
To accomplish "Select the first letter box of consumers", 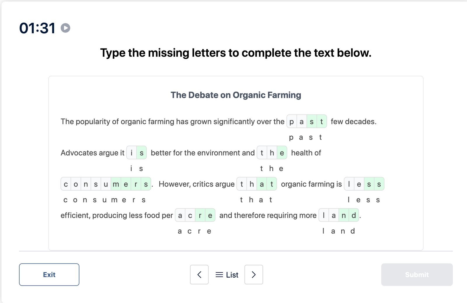I will 66,184.
